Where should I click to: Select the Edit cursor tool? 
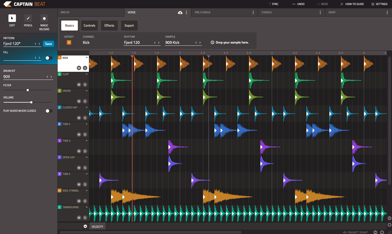(12, 18)
